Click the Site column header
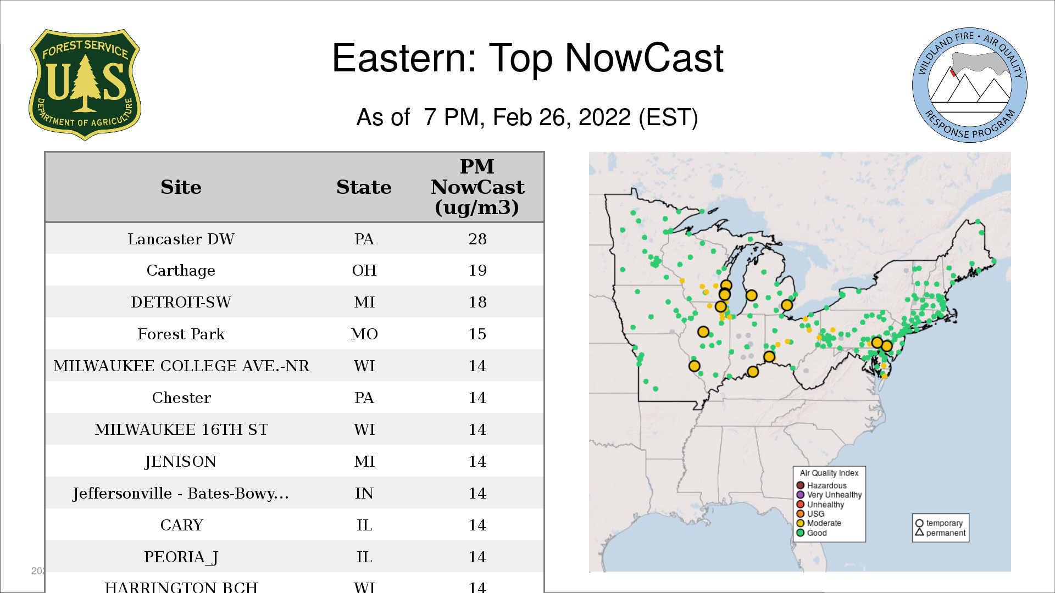This screenshot has height=593, width=1055. 181,187
